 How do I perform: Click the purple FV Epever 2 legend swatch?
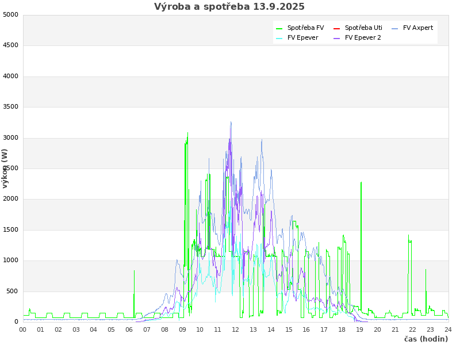pos(336,38)
